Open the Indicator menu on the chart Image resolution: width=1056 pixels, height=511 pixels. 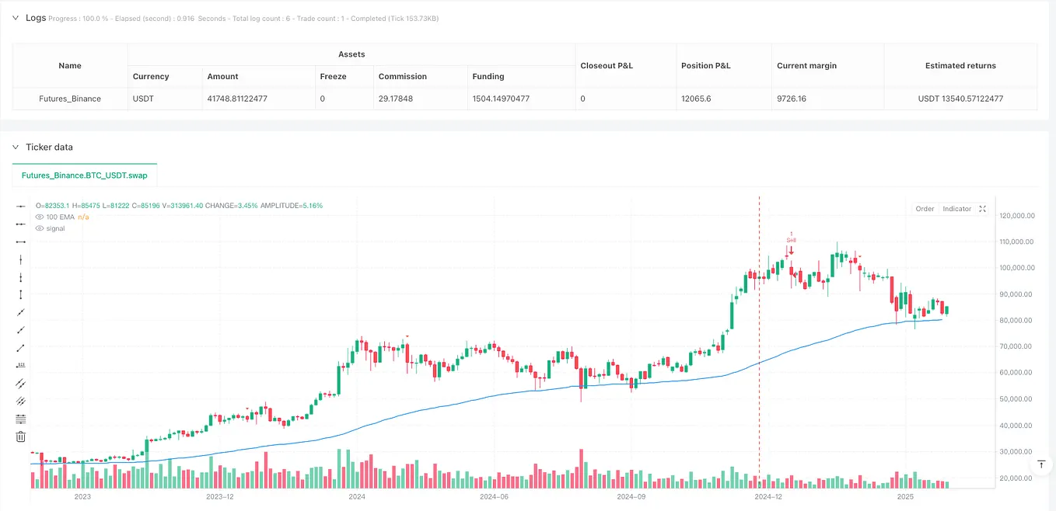coord(956,208)
